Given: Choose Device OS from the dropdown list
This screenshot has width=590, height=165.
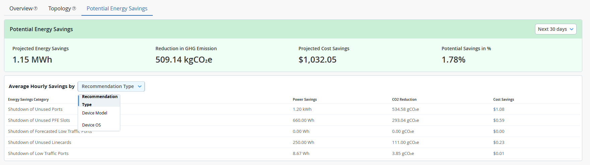Looking at the screenshot, I should (91, 125).
